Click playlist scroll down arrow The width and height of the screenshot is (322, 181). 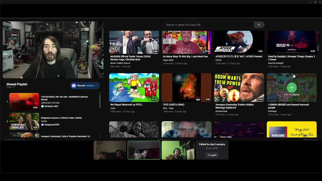[100, 136]
